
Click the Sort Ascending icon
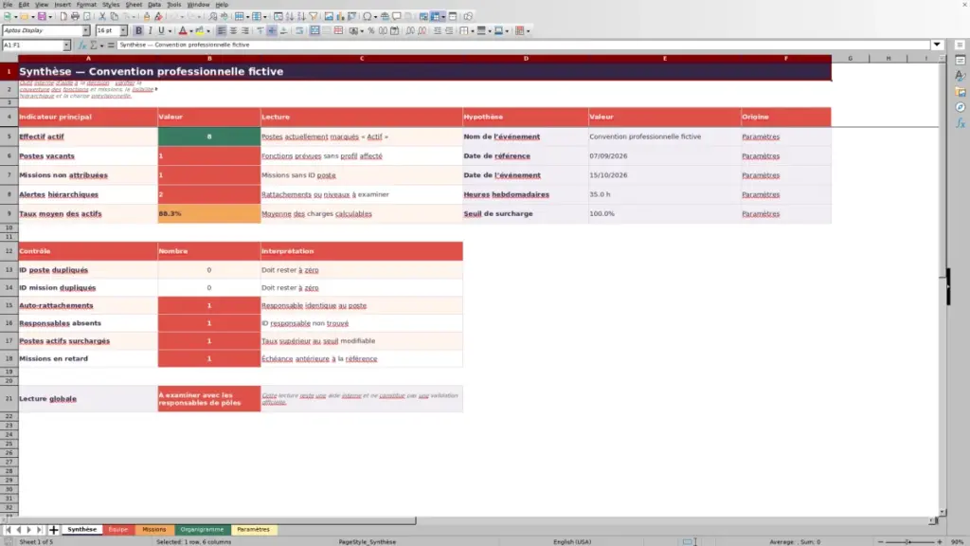point(290,17)
